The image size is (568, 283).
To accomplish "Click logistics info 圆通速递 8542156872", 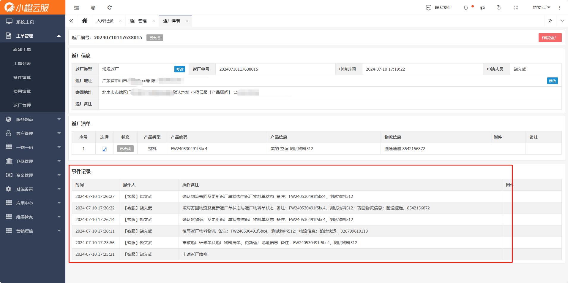I will [x=405, y=149].
